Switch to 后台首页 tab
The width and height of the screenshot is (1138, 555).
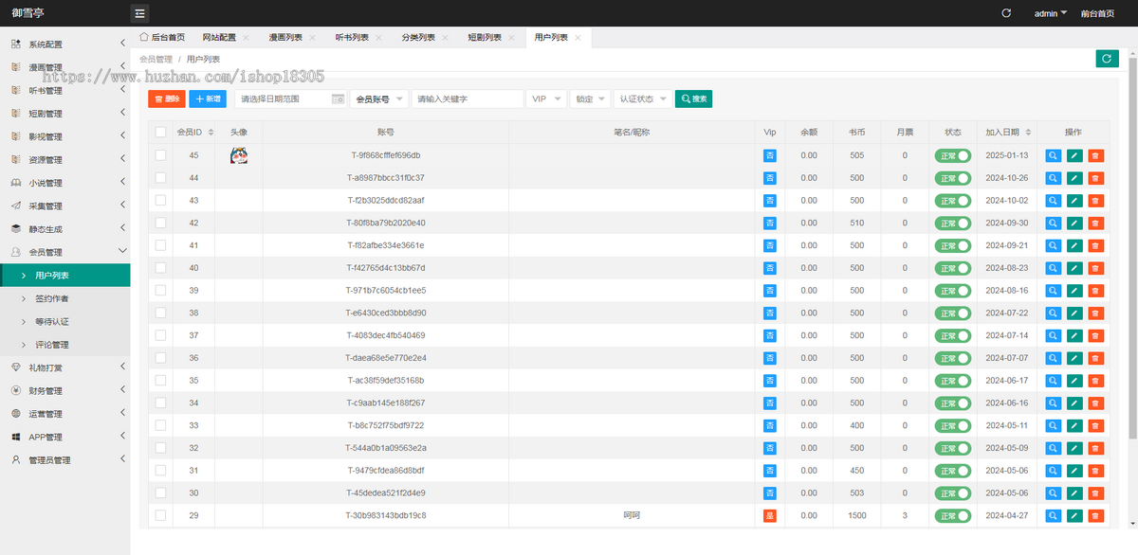[x=162, y=37]
